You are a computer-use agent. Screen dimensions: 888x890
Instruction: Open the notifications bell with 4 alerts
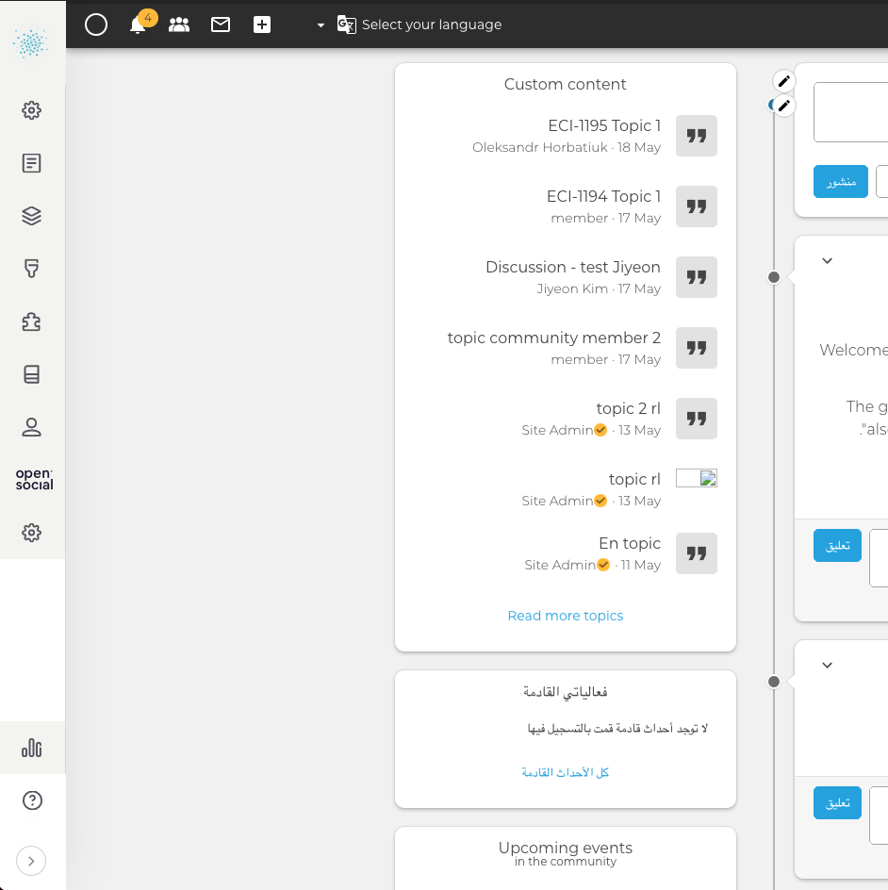click(138, 25)
